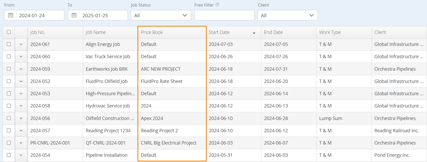Image resolution: width=427 pixels, height=162 pixels.
Task: Sort by Price Book column header
Action: [172, 32]
